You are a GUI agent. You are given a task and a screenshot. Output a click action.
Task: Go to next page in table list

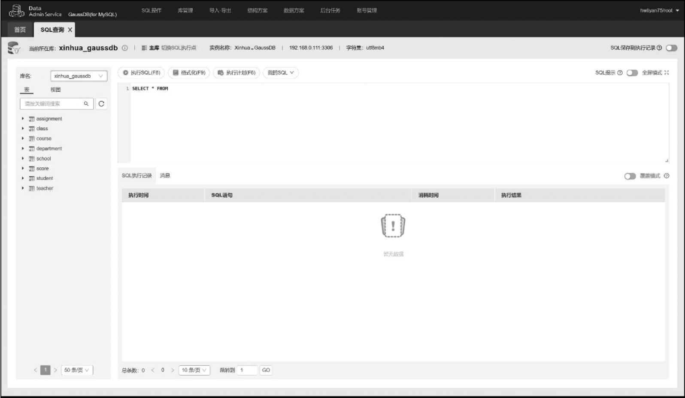pyautogui.click(x=55, y=370)
